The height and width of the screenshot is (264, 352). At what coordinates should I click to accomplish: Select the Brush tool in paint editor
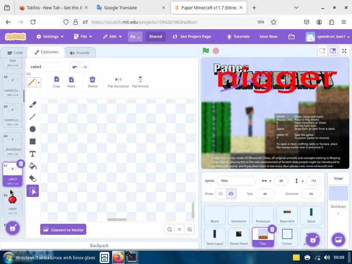click(x=33, y=104)
